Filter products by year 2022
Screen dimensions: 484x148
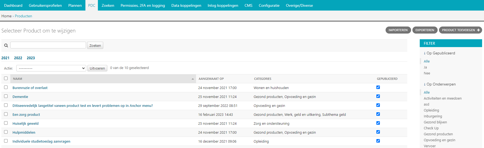coord(18,58)
